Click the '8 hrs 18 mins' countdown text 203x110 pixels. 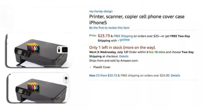tap(156, 52)
